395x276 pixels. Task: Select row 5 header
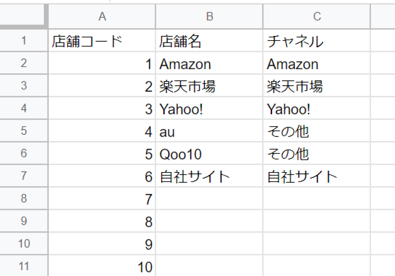coord(23,131)
